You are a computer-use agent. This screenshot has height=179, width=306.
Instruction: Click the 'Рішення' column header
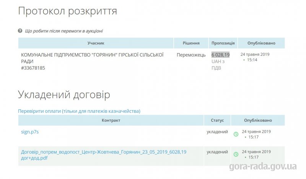[x=191, y=43]
